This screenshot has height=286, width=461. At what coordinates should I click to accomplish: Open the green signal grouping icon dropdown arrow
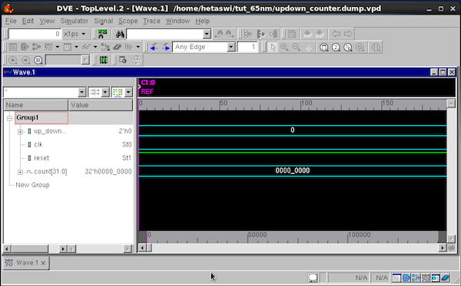tap(105, 93)
